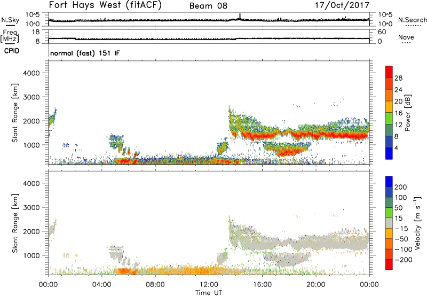Click the 'N.Sky' axis label
The image size is (427, 296).
(x=10, y=20)
